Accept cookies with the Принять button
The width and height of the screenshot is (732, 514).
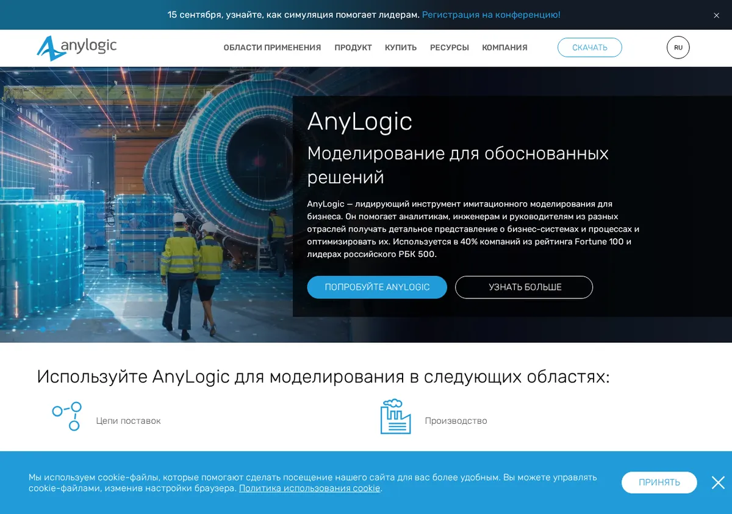(659, 482)
